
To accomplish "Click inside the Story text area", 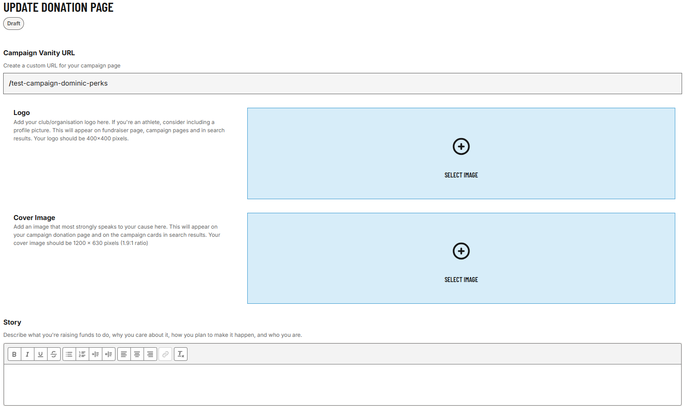I will [x=342, y=384].
